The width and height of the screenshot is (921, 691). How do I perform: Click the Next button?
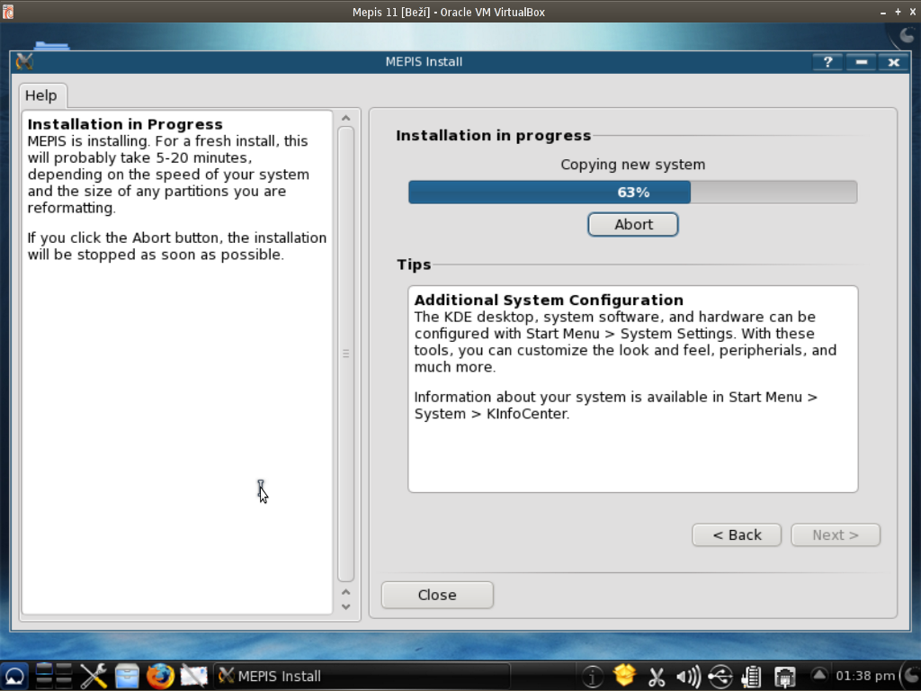[836, 535]
